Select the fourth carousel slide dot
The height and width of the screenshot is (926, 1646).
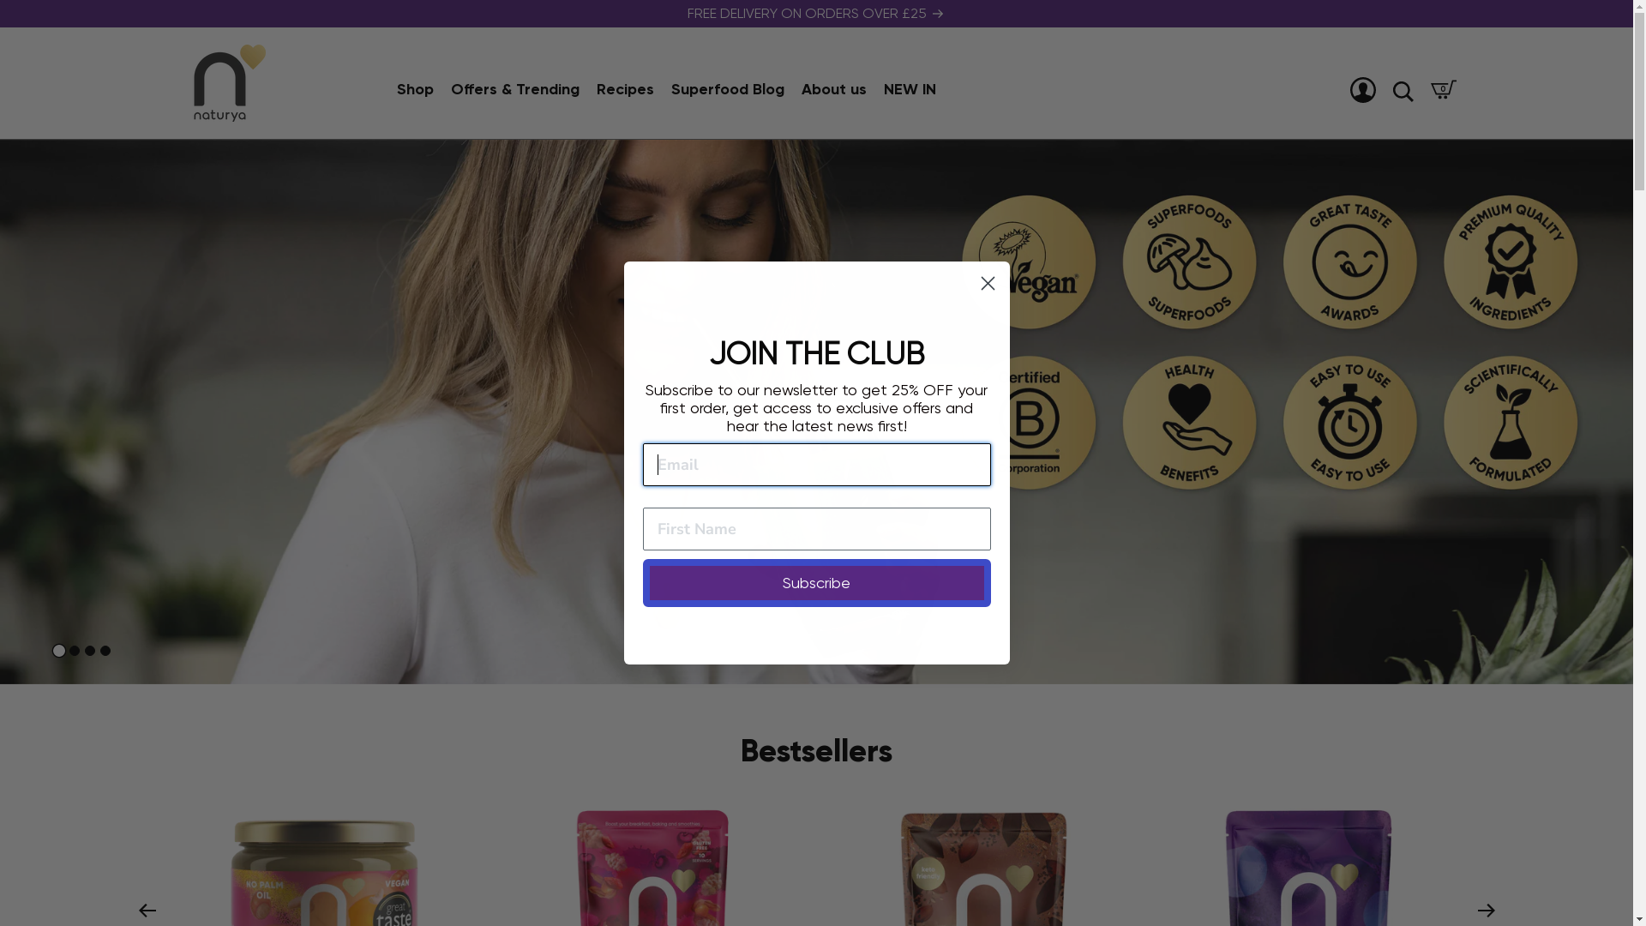click(105, 651)
